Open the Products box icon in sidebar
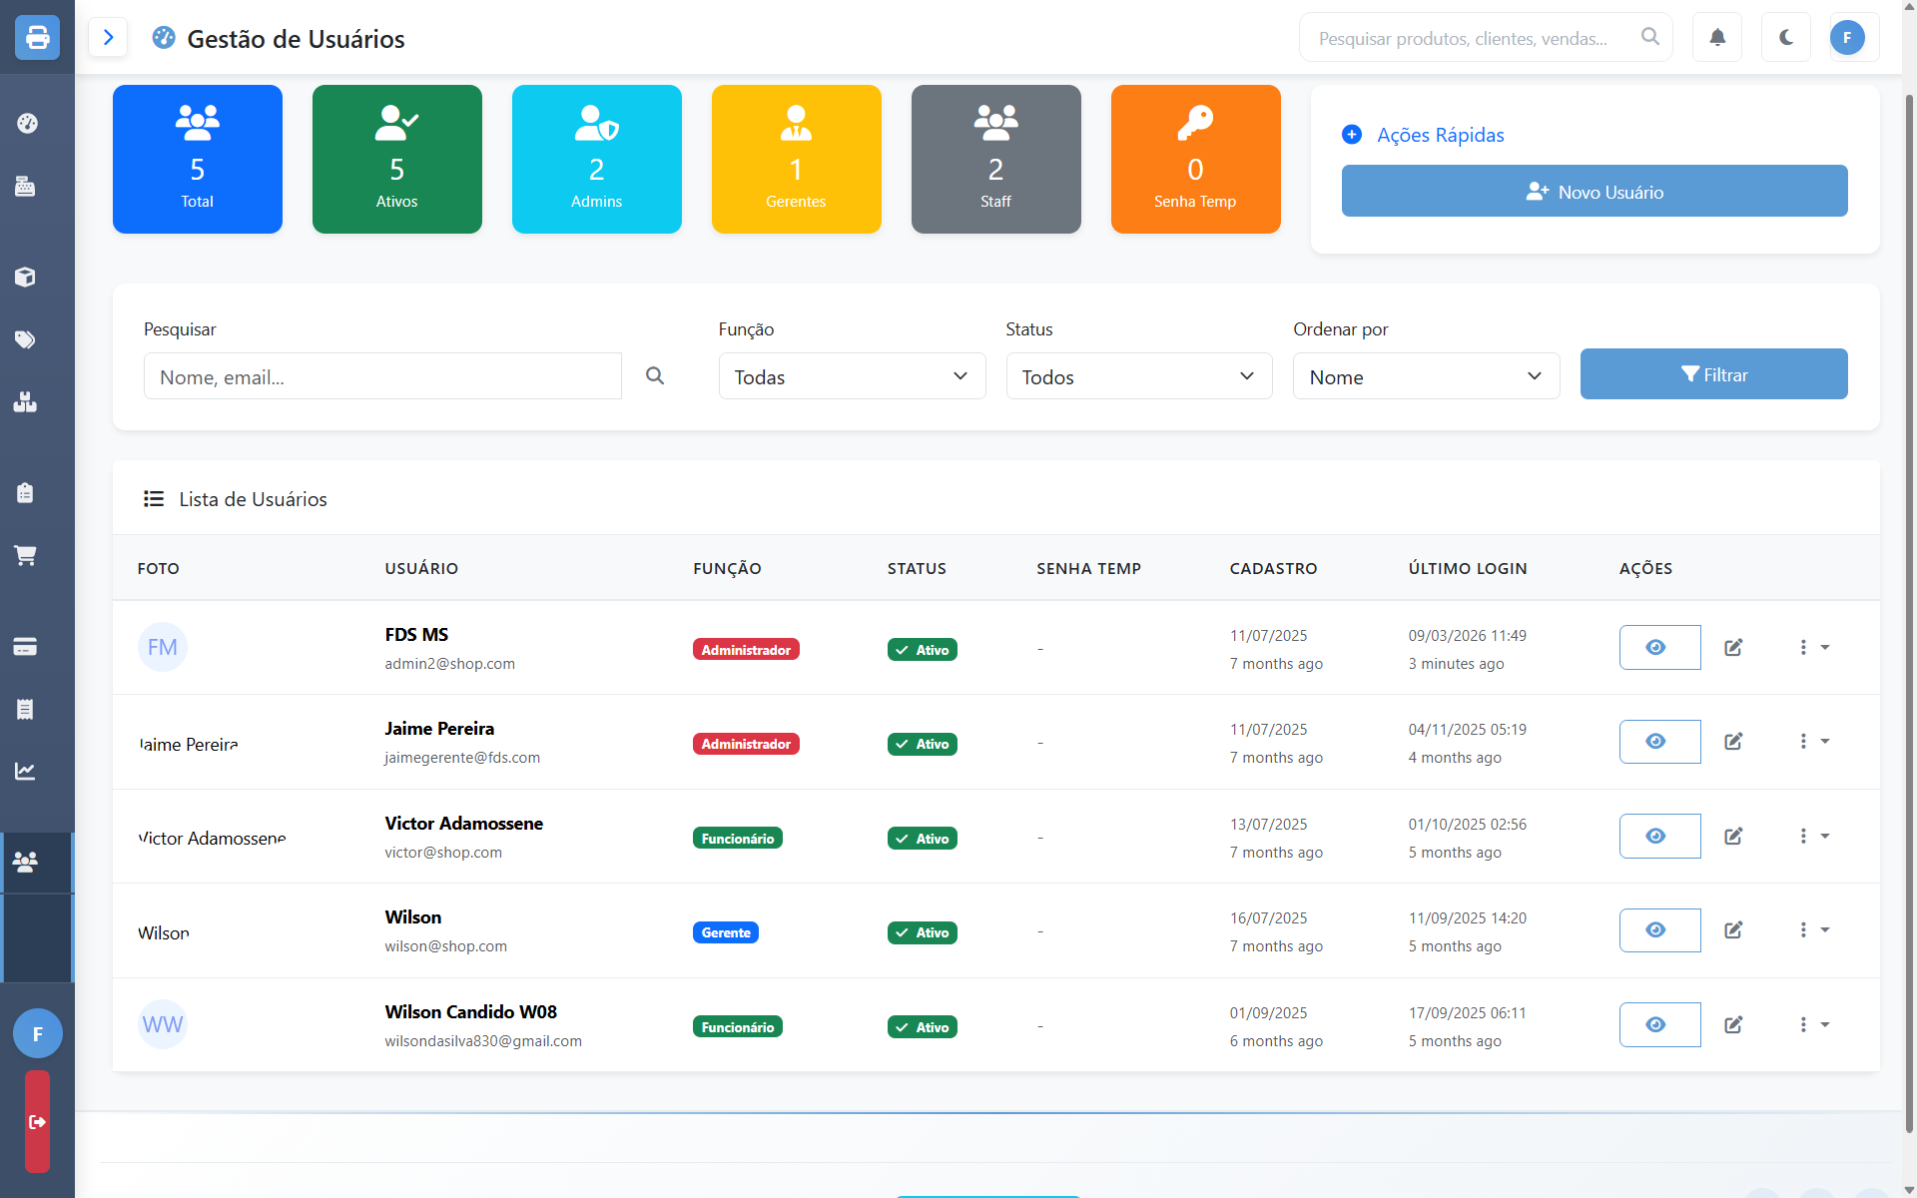 coord(27,278)
